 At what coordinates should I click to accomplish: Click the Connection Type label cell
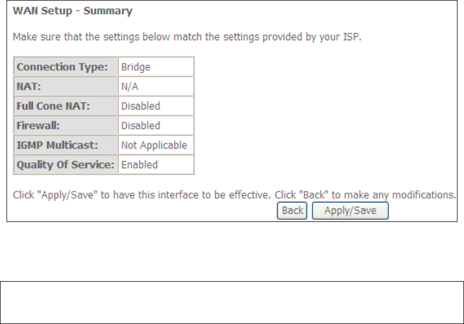point(65,67)
